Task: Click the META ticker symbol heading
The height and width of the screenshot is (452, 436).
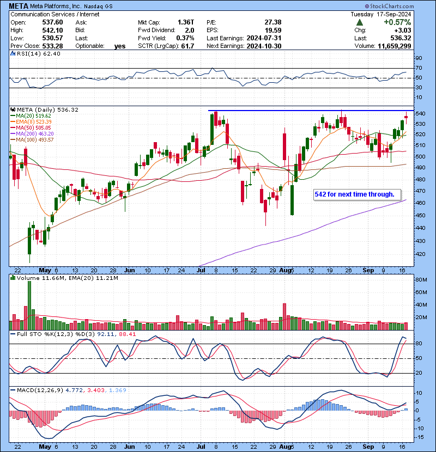Action: 19,6
